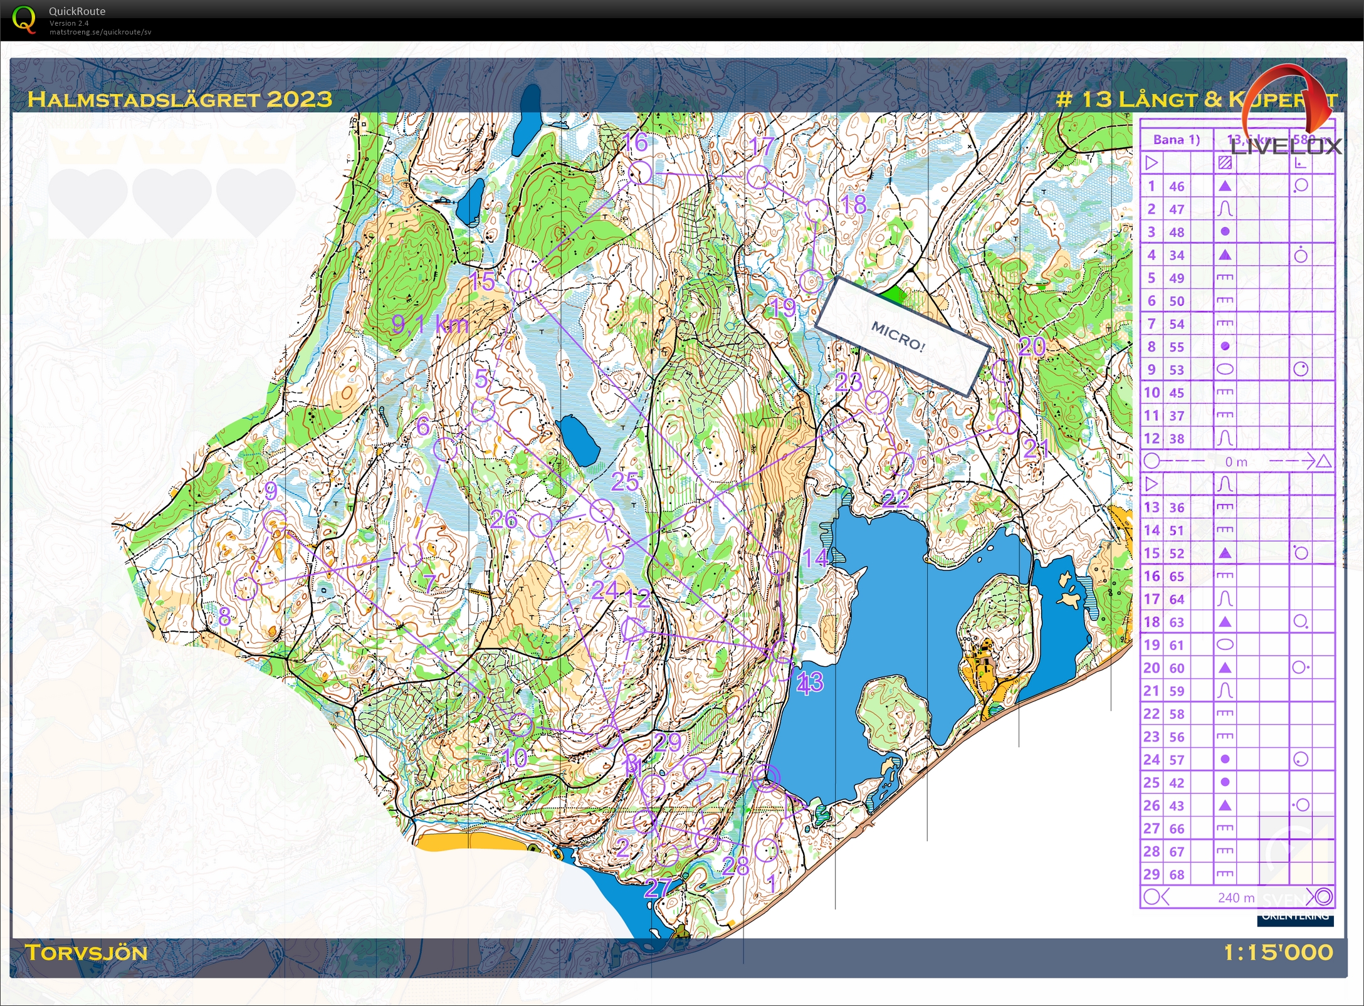The image size is (1364, 1006).
Task: Click the QuickRoute Q logo
Action: click(x=24, y=20)
